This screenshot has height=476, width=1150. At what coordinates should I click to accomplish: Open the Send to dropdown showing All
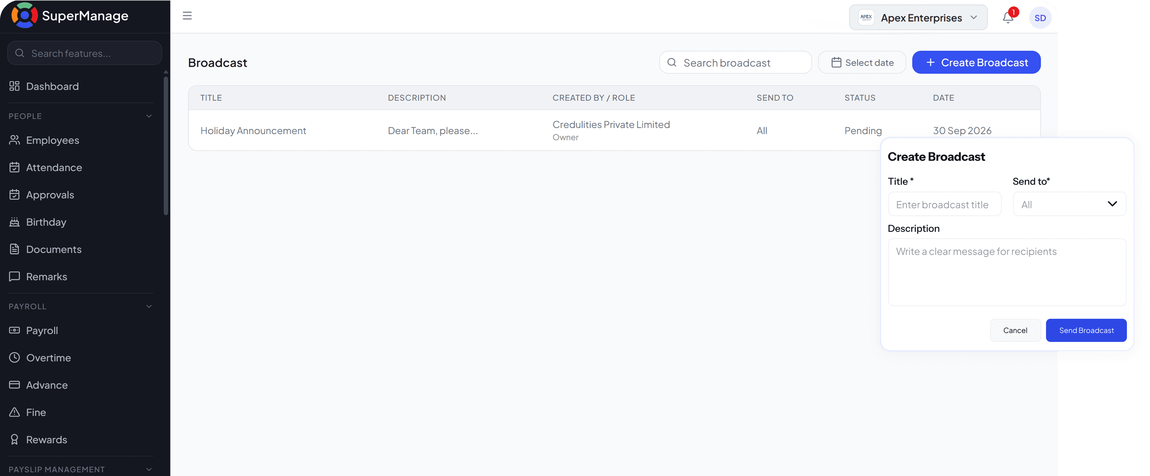pos(1069,204)
